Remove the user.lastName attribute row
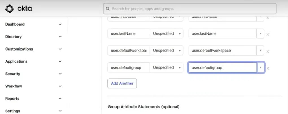 268,35
